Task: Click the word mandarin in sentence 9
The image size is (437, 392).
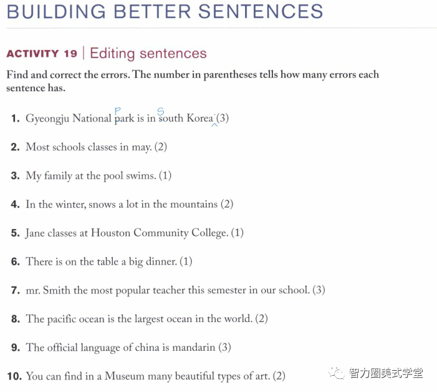Action: click(194, 348)
